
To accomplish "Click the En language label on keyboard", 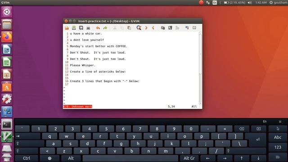I will (265, 121).
